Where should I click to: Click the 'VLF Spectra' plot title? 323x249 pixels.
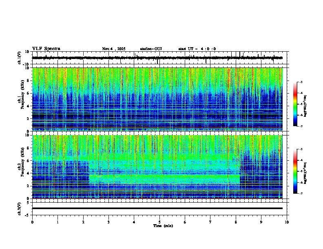click(x=46, y=49)
